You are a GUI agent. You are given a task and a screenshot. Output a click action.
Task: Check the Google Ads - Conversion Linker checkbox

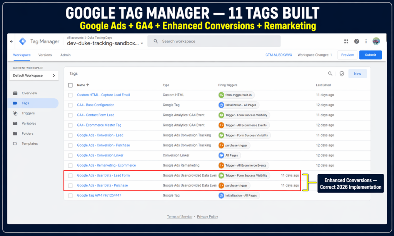tap(70, 155)
